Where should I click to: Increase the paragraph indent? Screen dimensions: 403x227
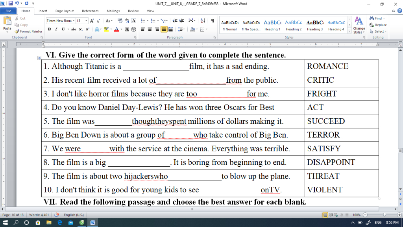click(182, 21)
